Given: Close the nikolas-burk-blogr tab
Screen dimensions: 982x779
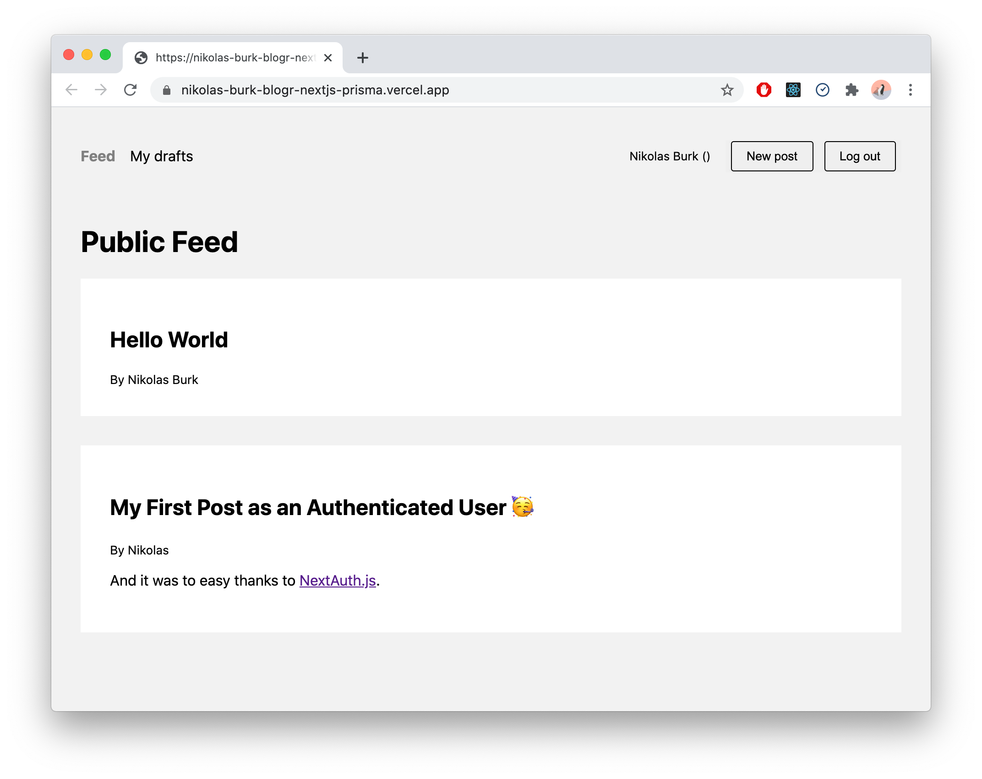Looking at the screenshot, I should tap(328, 58).
